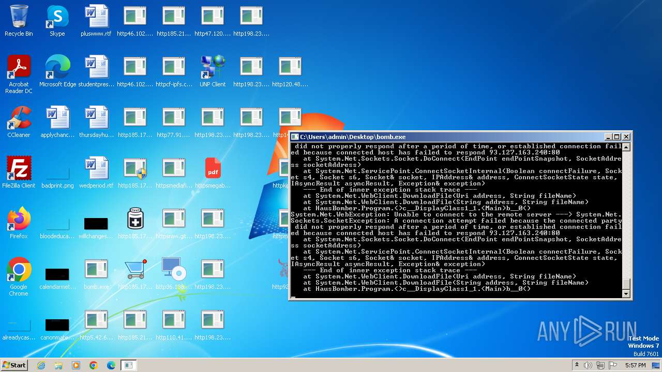Open Edge from the taskbar
This screenshot has height=372, width=662.
[111, 365]
